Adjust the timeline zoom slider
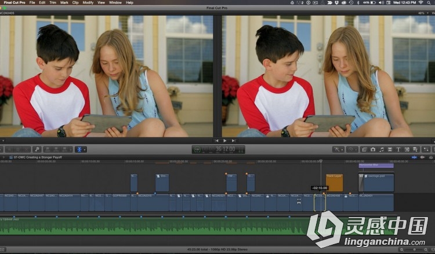This screenshot has height=254, width=435. click(414, 249)
